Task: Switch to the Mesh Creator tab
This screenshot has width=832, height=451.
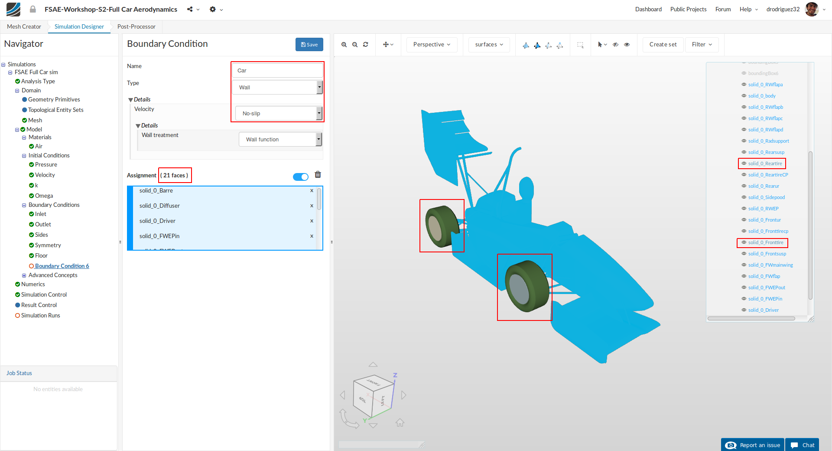Action: coord(24,26)
